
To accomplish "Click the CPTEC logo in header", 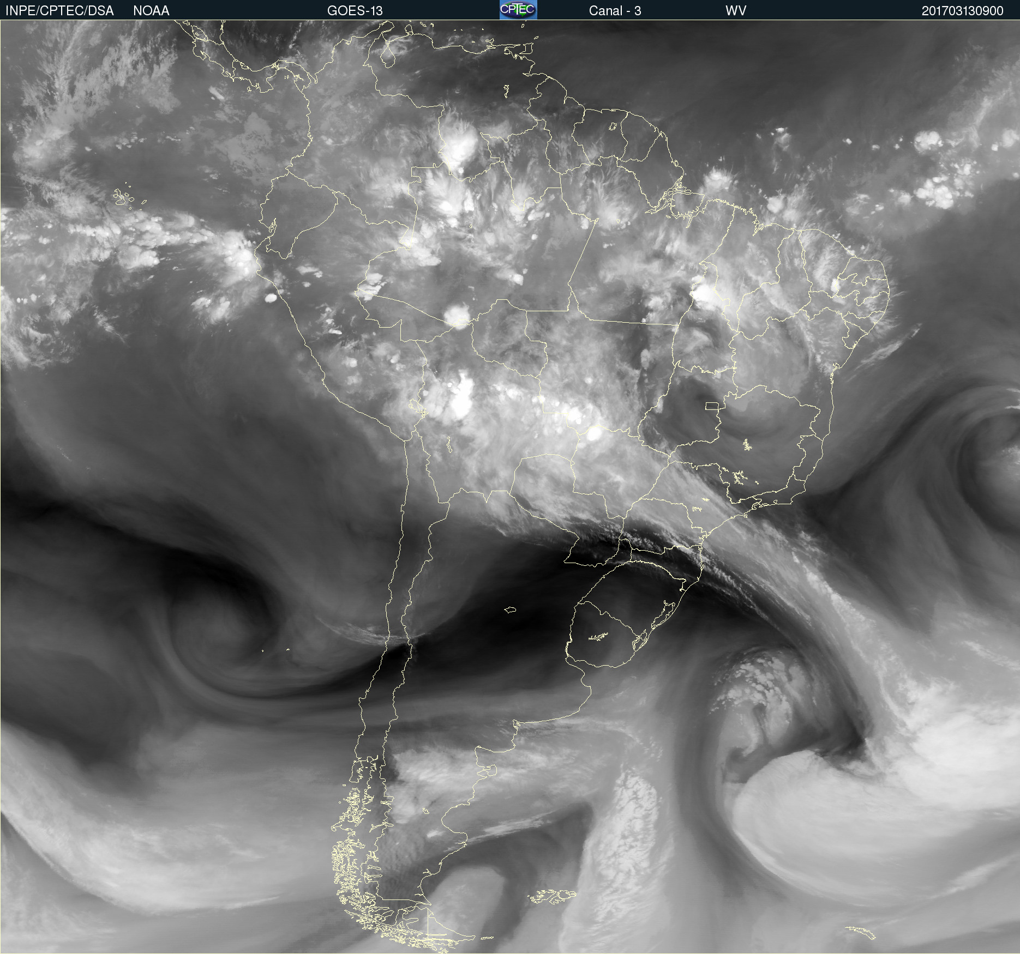I will (518, 10).
